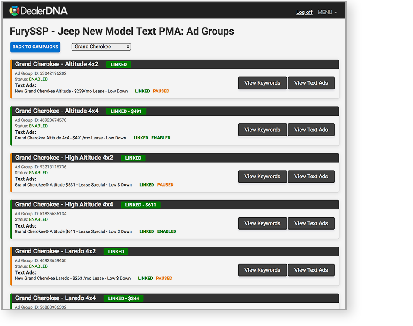Screen dimensions: 413x326
Task: Click LINKED label beside Altitude $611 ad
Action: pos(147,231)
